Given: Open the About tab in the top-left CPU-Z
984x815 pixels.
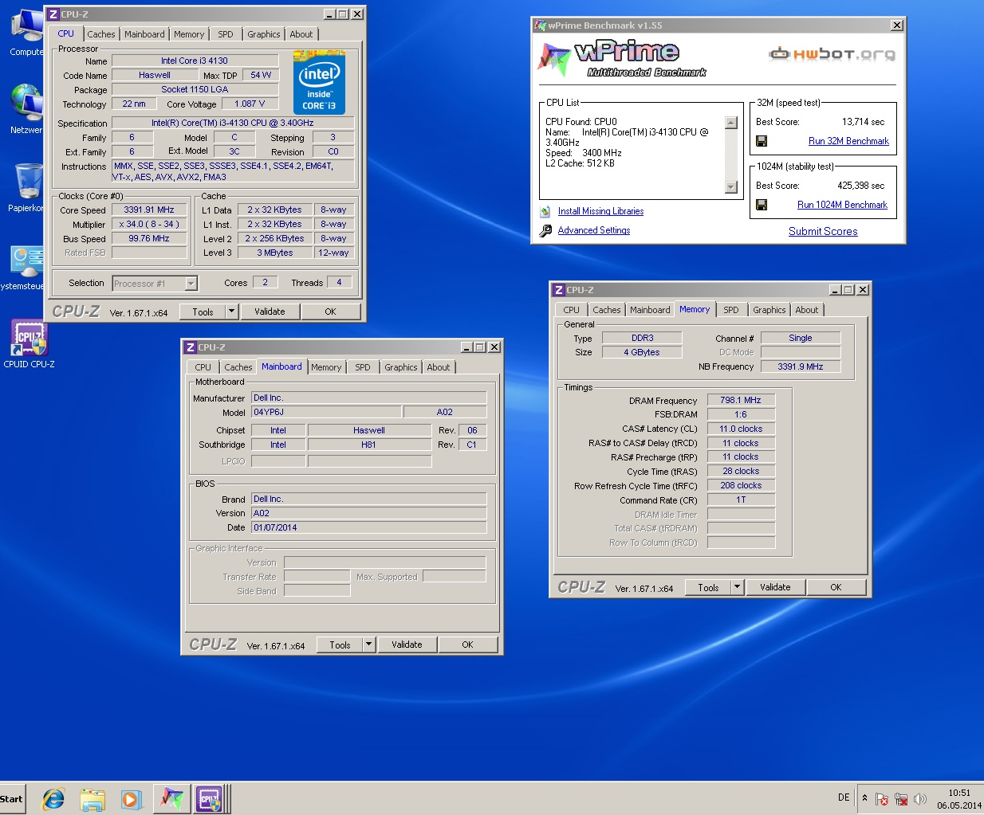Looking at the screenshot, I should click(x=301, y=34).
